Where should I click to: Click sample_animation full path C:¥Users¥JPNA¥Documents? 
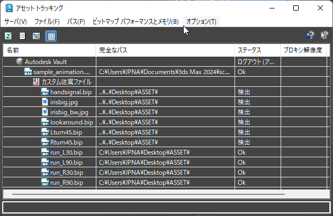point(164,72)
